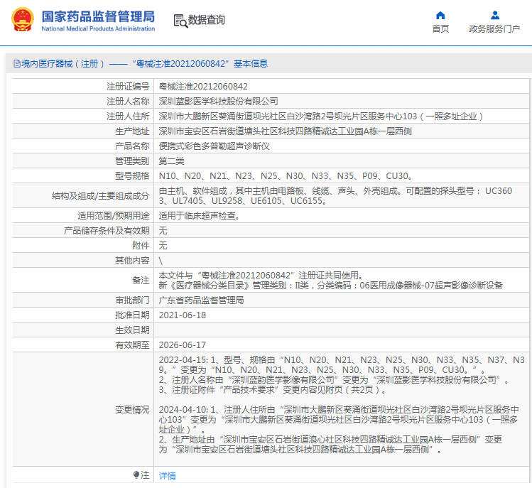Click the 变更情况 row label
The image size is (532, 488).
click(132, 409)
